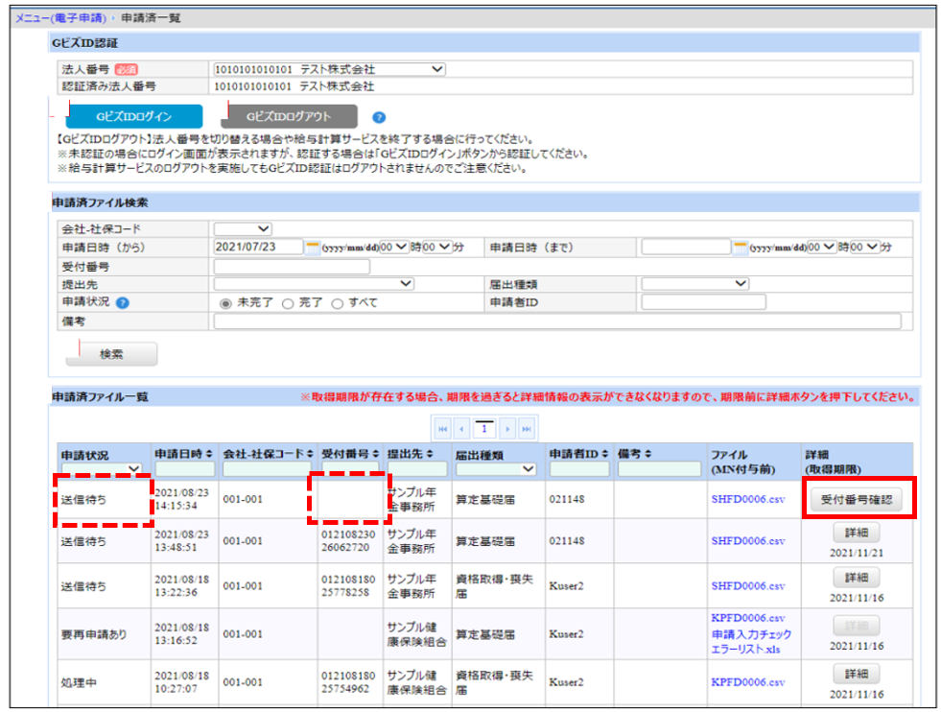The image size is (941, 712).
Task: Open 届出種類 column filter dropdown
Action: (x=496, y=469)
